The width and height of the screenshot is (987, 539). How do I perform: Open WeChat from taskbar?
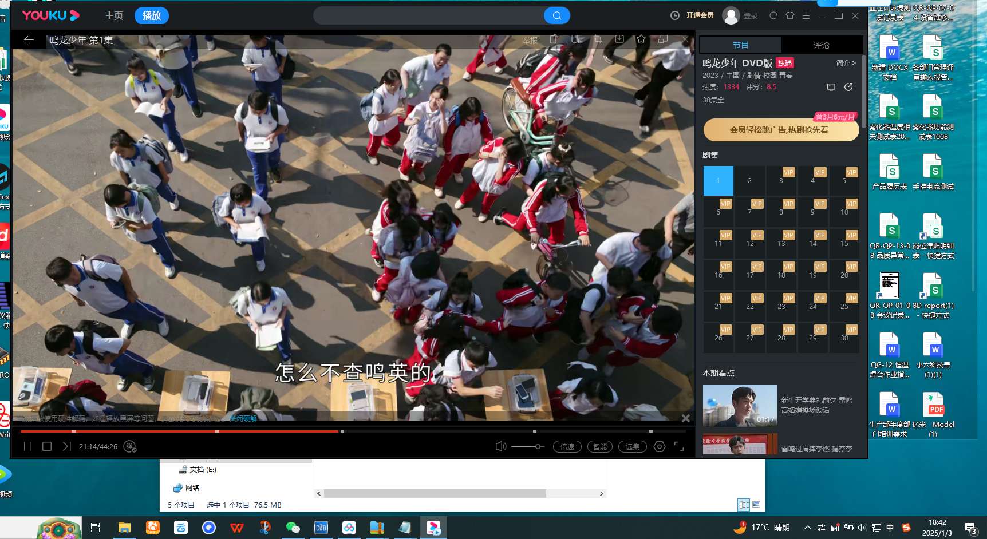[x=293, y=528]
